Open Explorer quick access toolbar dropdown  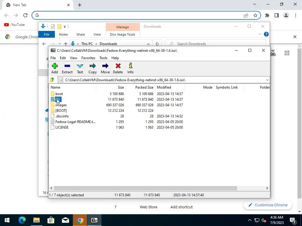tap(65, 26)
